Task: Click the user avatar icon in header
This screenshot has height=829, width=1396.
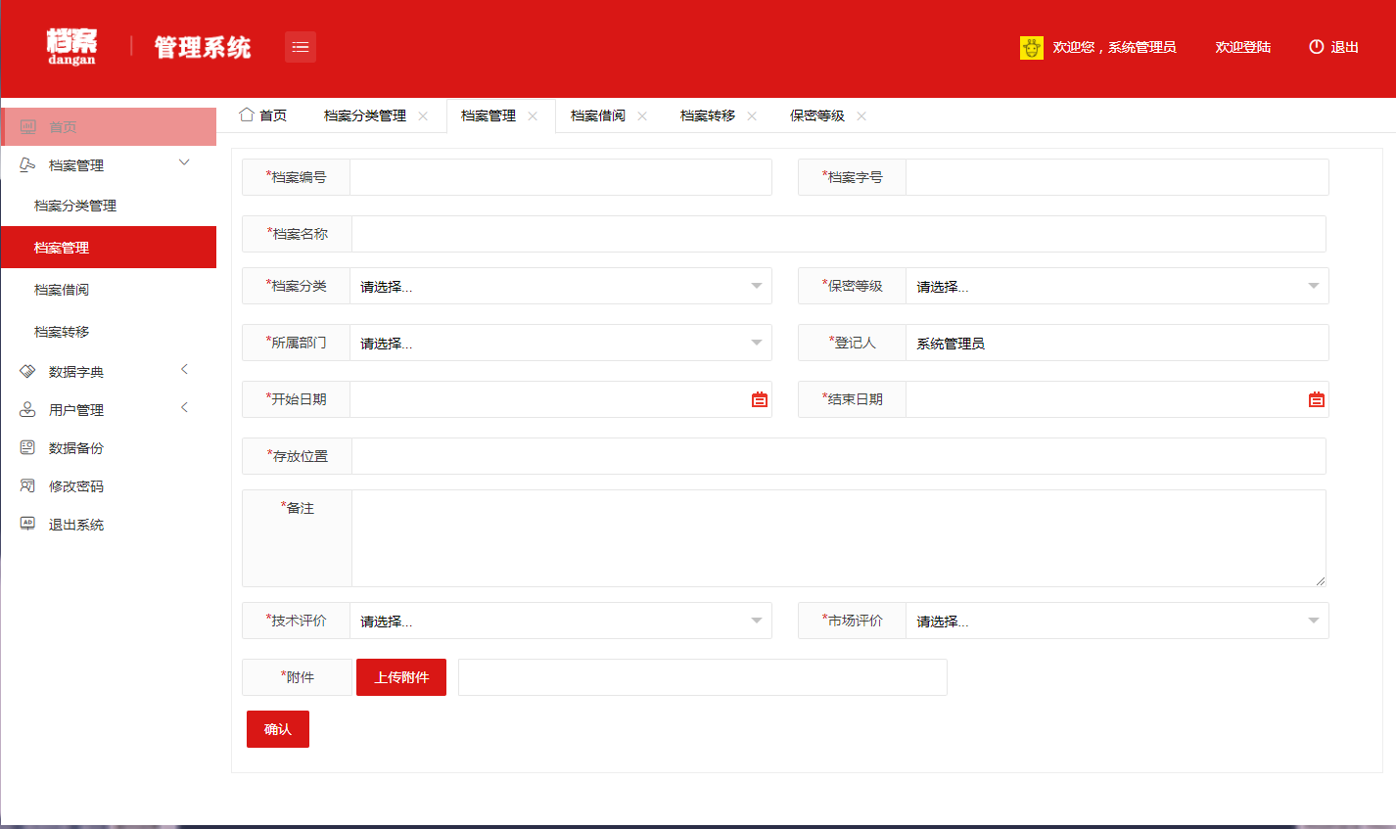Action: click(x=1031, y=48)
